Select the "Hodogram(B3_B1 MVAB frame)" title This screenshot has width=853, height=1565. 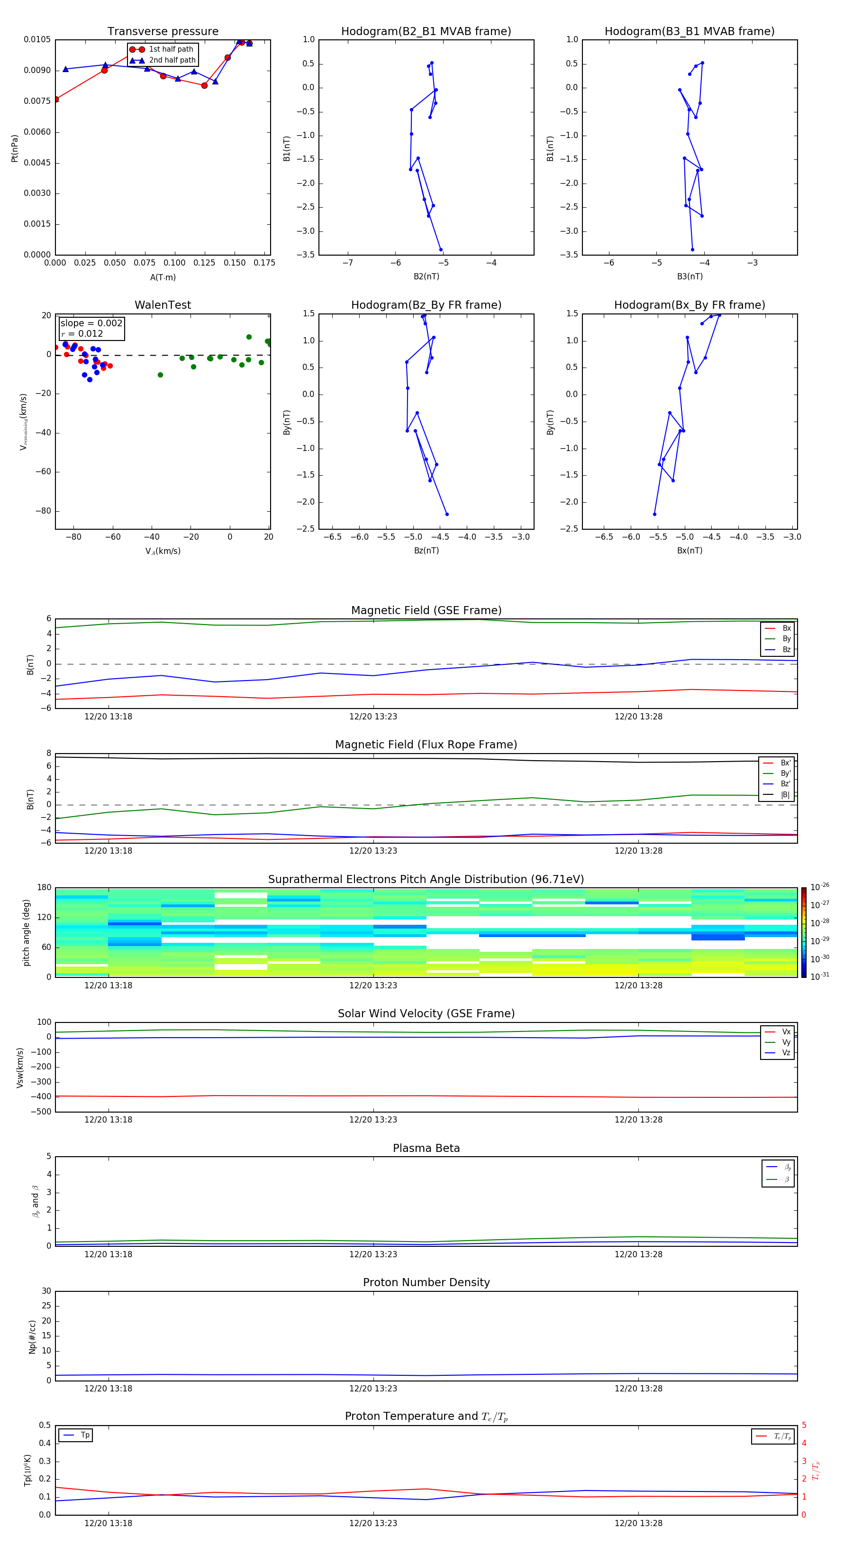coord(690,32)
